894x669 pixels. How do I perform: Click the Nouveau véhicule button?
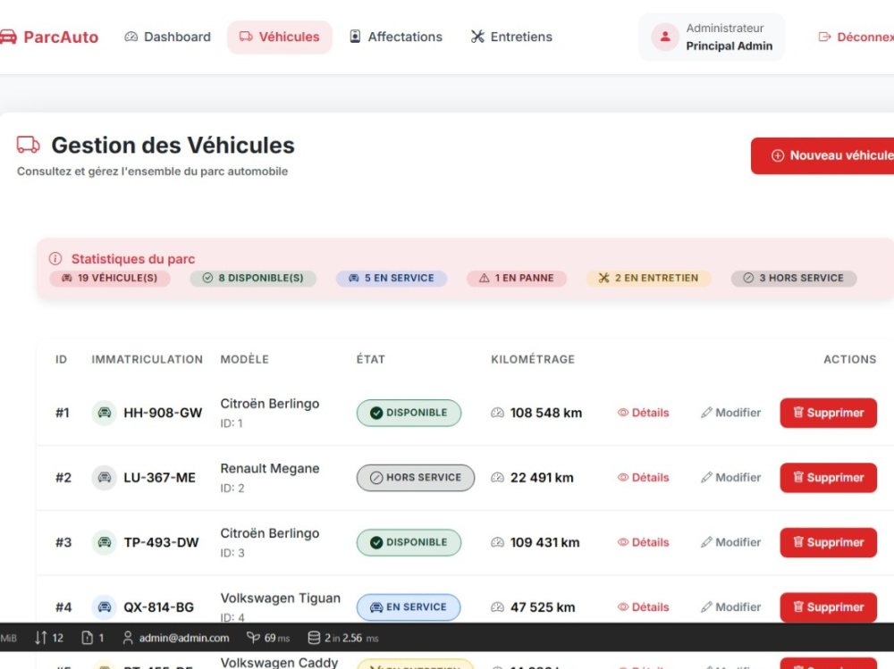click(822, 155)
